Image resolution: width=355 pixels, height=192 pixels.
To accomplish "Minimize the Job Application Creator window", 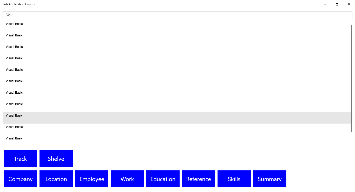I will [x=325, y=4].
